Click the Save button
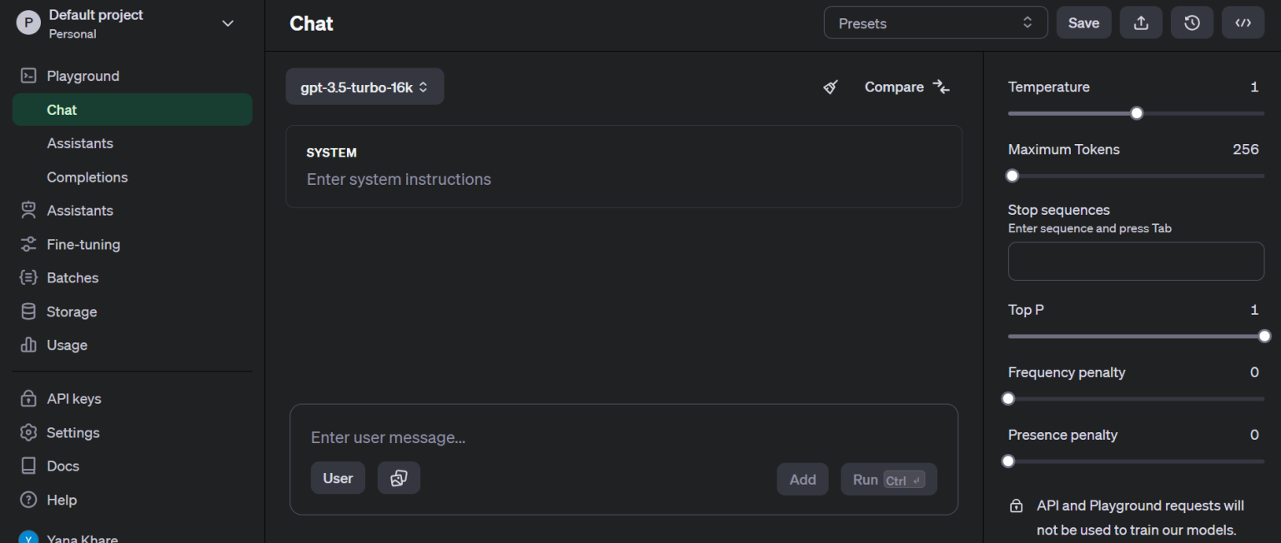 [x=1083, y=22]
